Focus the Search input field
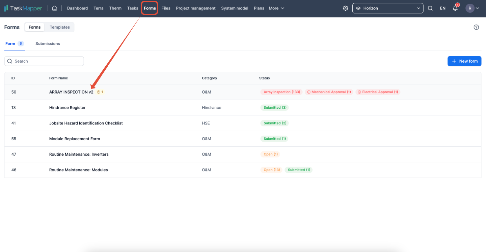The width and height of the screenshot is (486, 252). coord(44,61)
